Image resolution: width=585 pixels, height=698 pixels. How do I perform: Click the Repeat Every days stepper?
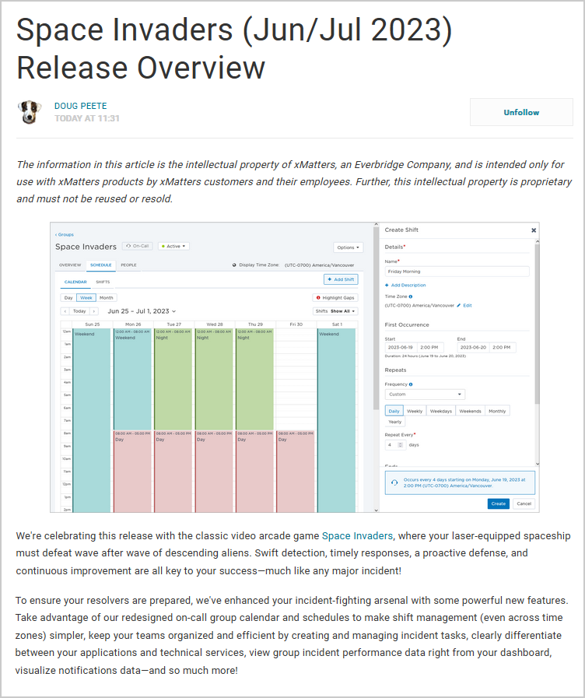click(401, 444)
